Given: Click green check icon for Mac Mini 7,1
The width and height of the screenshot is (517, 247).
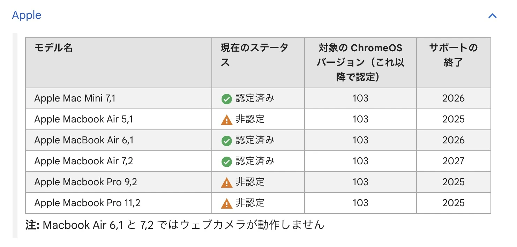Looking at the screenshot, I should coord(226,99).
